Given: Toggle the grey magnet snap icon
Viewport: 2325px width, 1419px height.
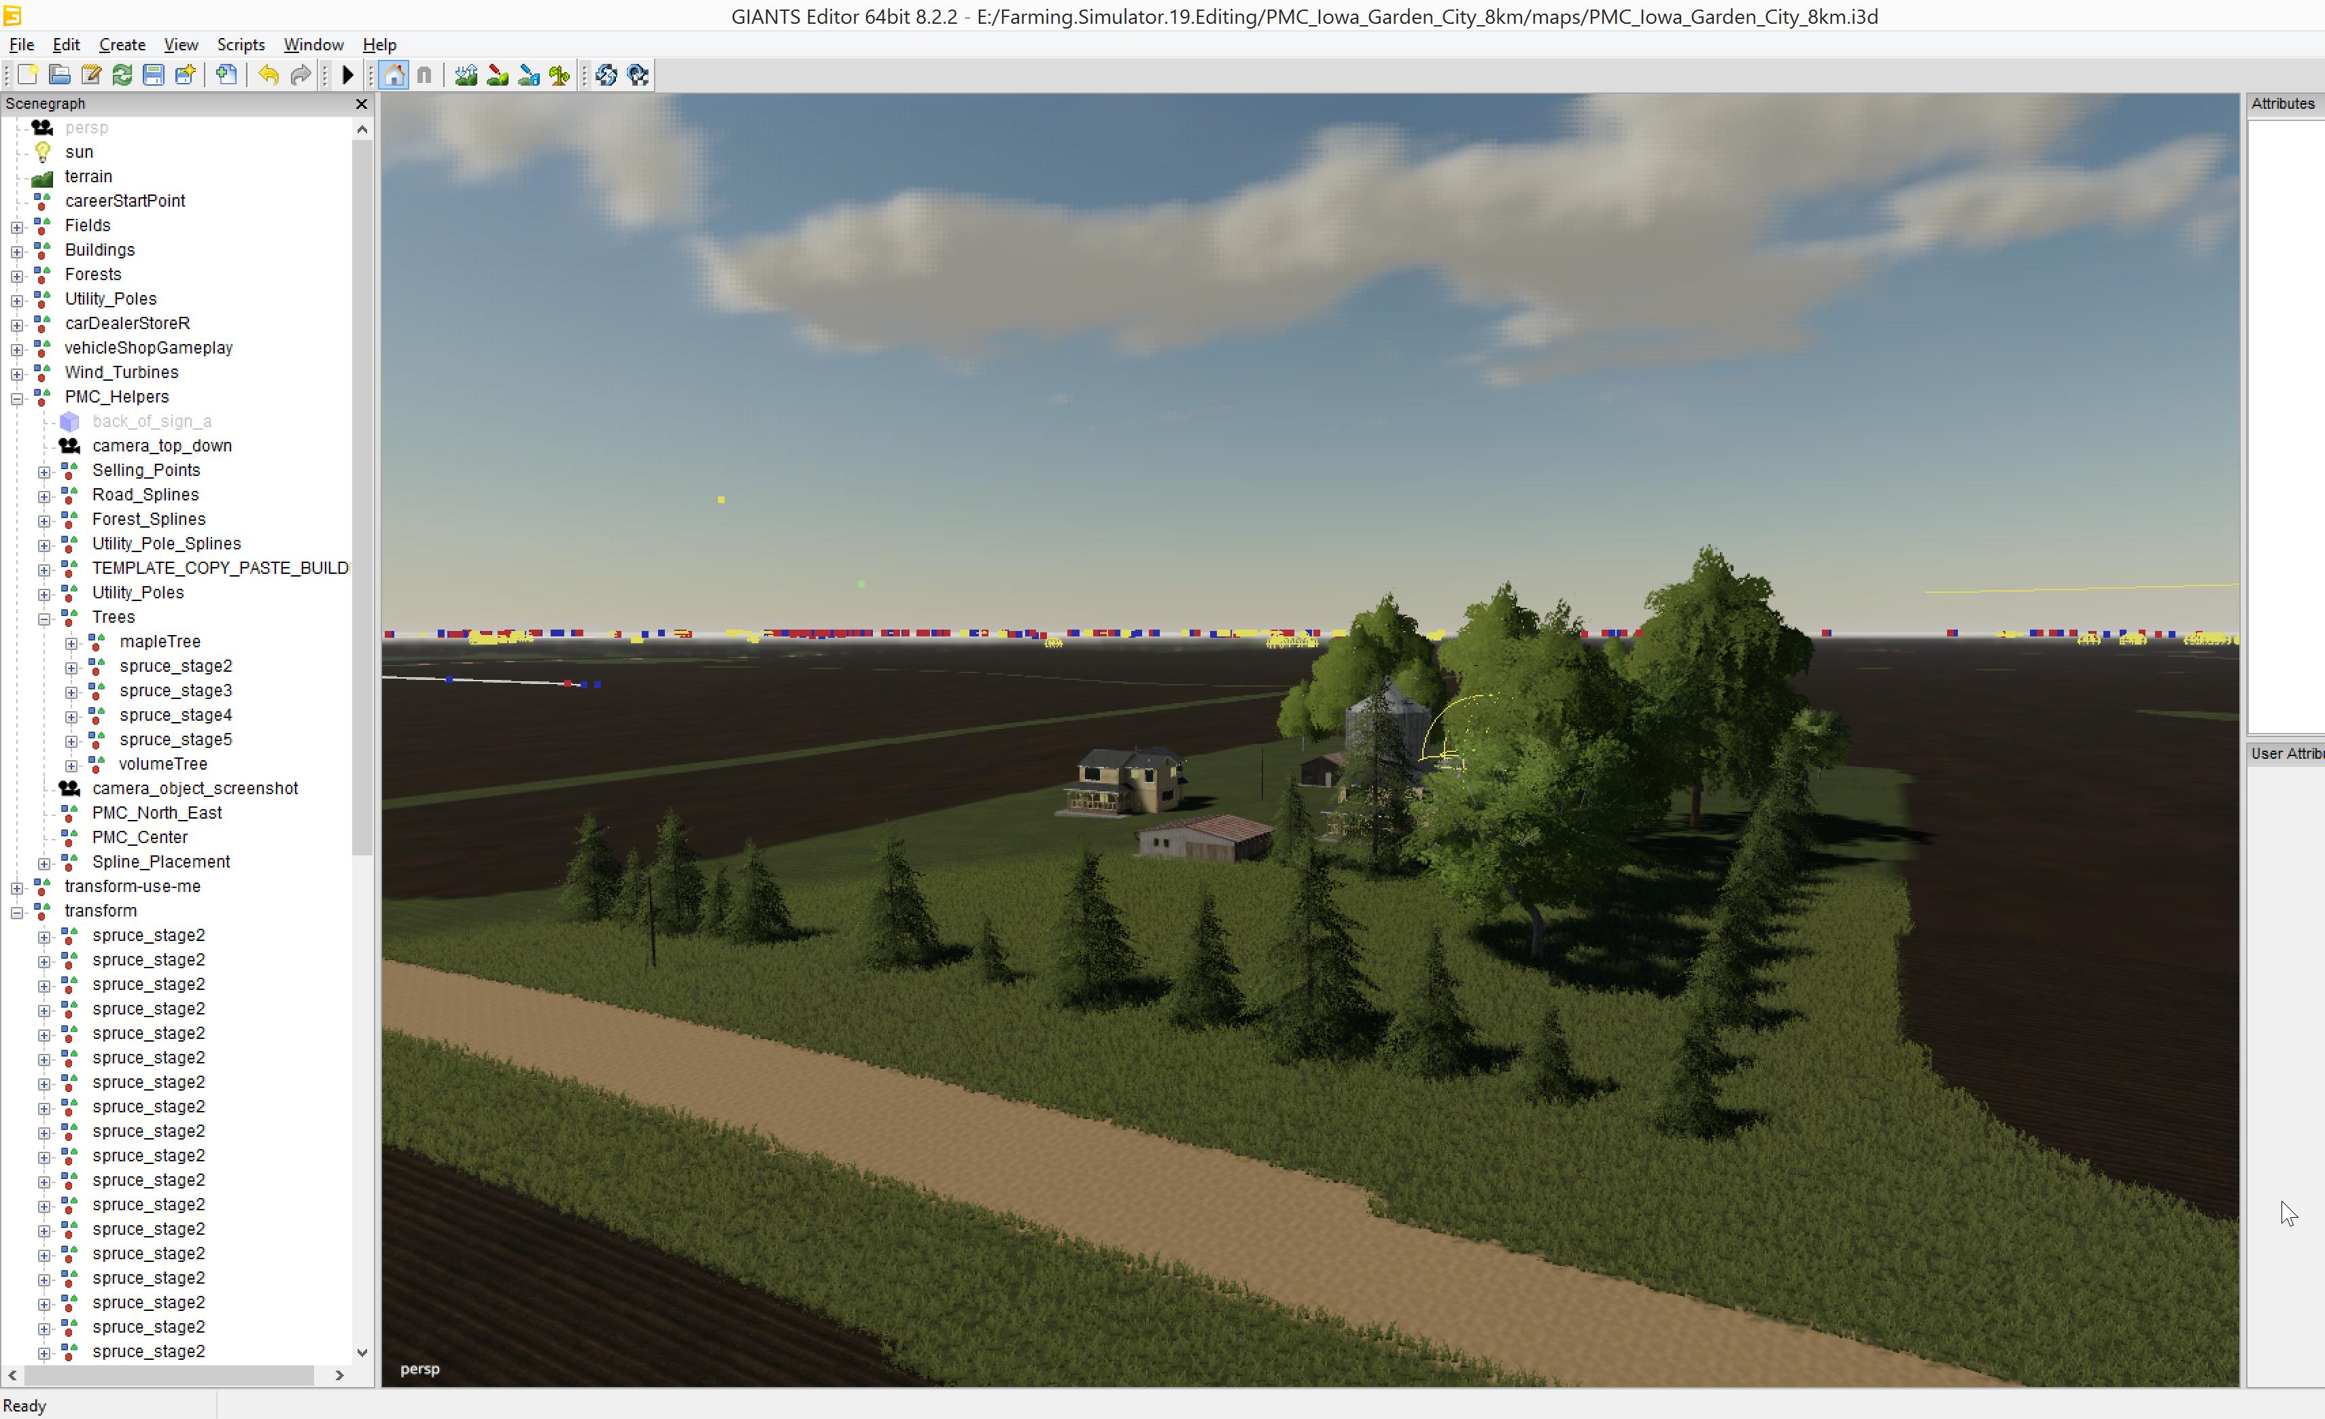Looking at the screenshot, I should pyautogui.click(x=425, y=75).
